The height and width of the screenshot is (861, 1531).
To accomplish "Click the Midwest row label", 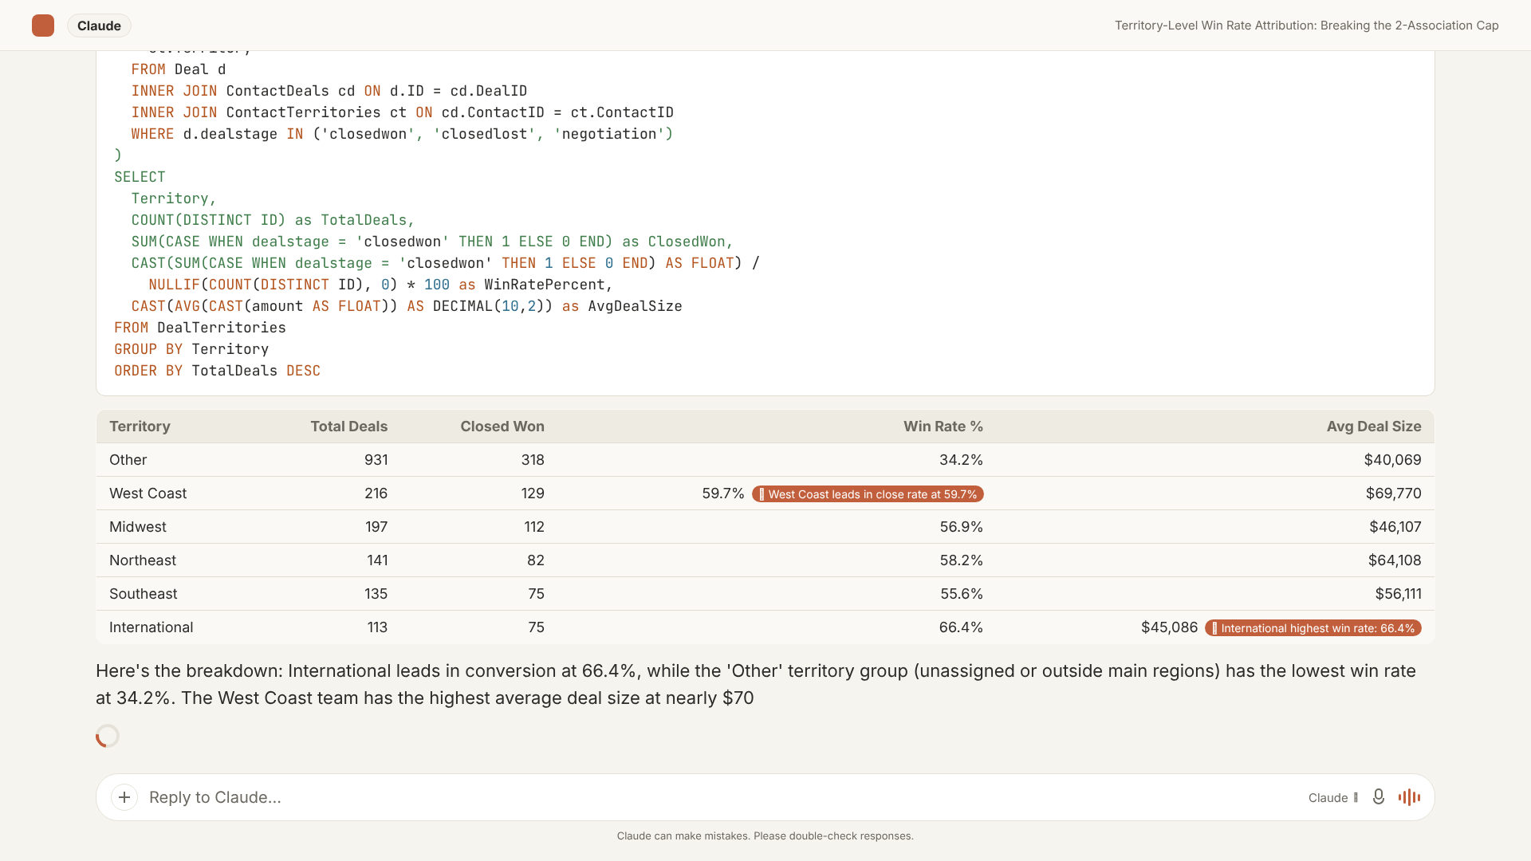I will (x=138, y=527).
